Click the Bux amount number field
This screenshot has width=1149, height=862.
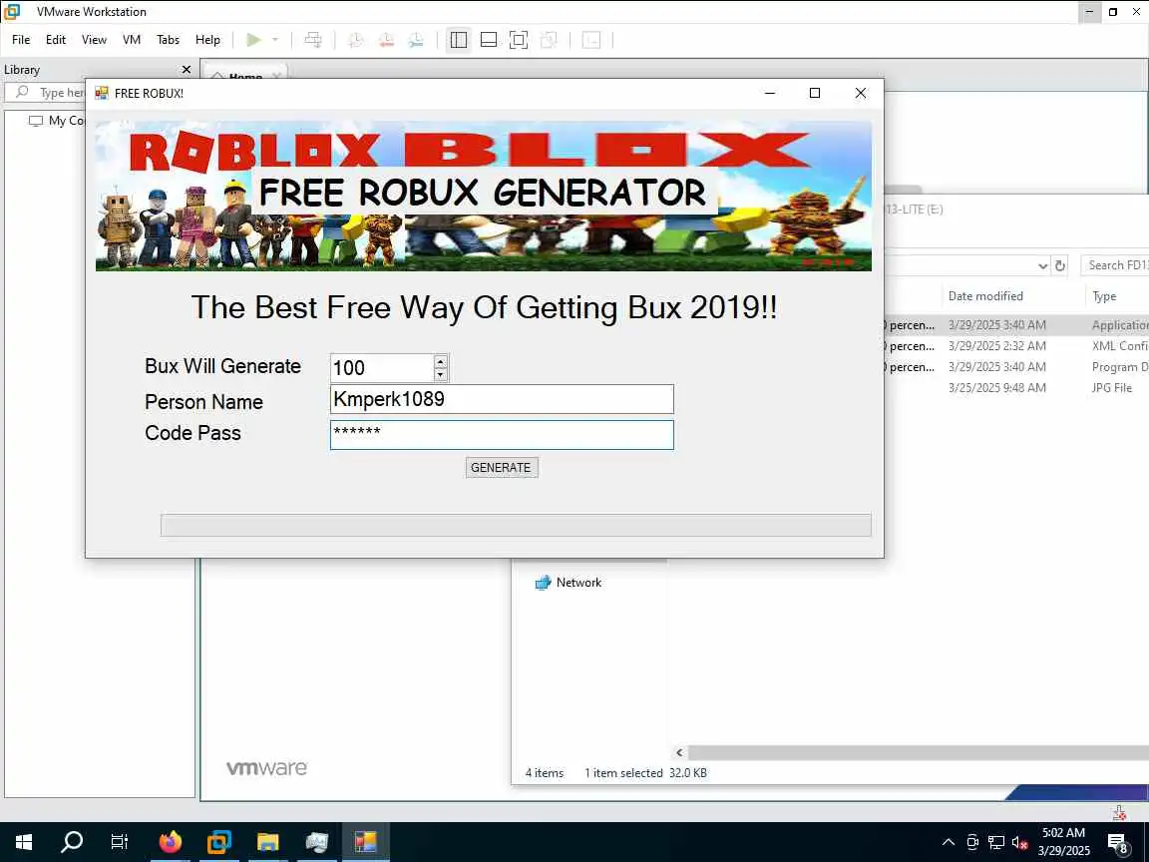pos(383,368)
